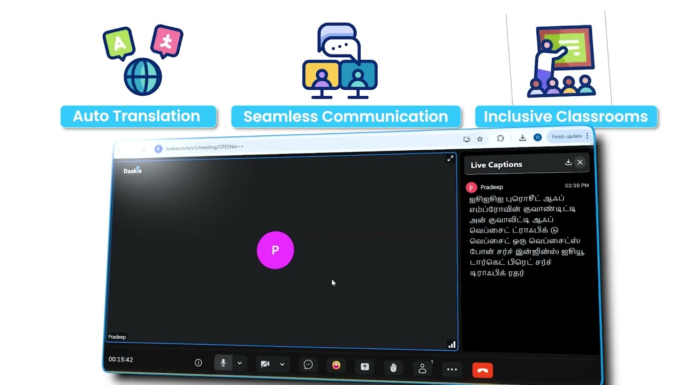Mute the microphone
The width and height of the screenshot is (685, 385).
click(223, 363)
